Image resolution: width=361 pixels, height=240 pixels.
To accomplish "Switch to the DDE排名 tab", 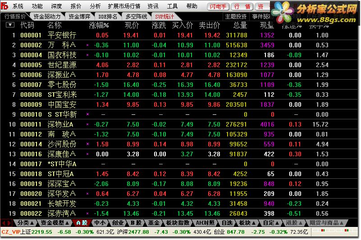I will (x=108, y=17).
